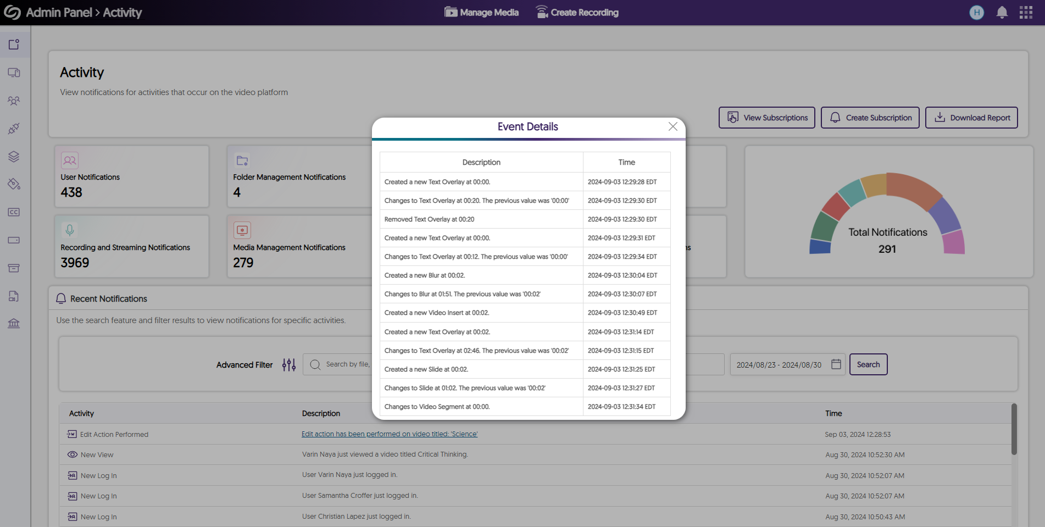Open the Captions CC icon in sidebar

point(14,212)
